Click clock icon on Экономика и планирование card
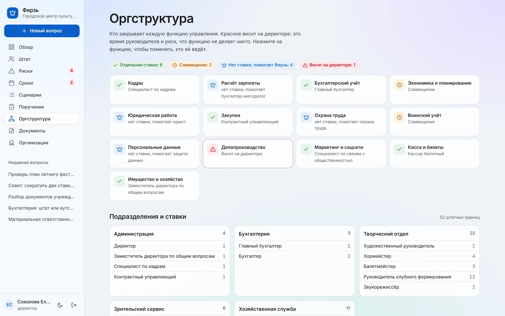The height and width of the screenshot is (316, 505). pos(399,85)
